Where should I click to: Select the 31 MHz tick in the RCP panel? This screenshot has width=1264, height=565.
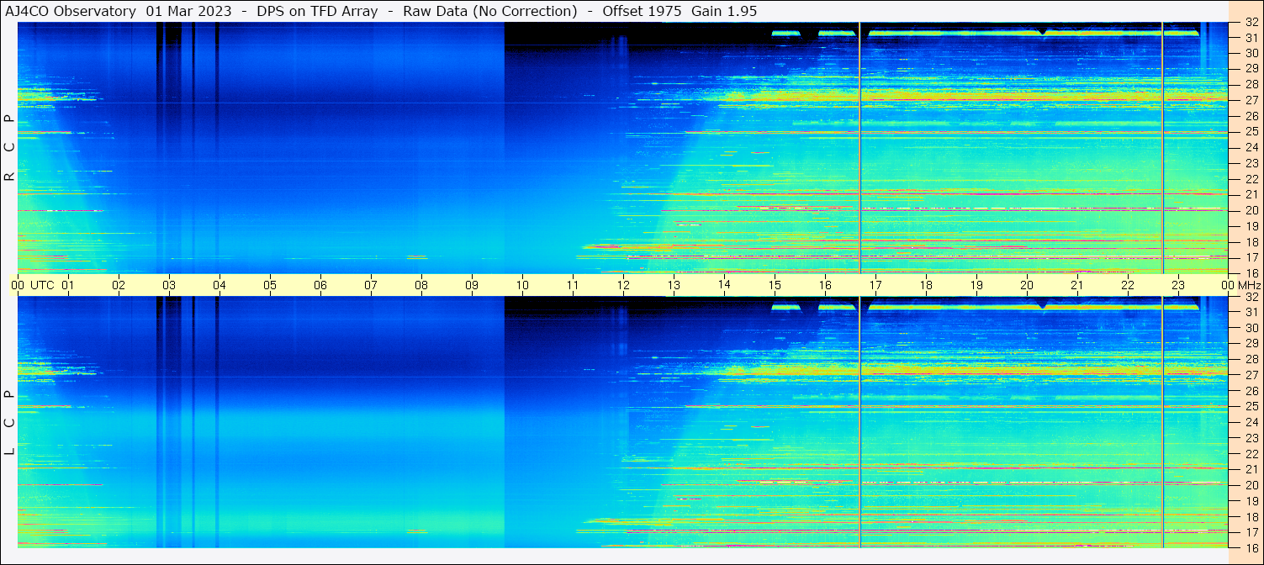pyautogui.click(x=1251, y=38)
